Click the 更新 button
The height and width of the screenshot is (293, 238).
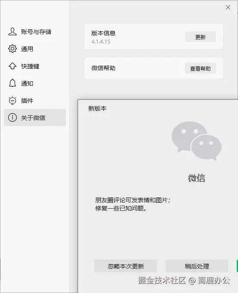(x=200, y=37)
